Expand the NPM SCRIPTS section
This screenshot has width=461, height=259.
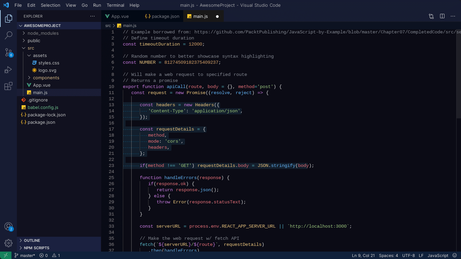point(59,248)
